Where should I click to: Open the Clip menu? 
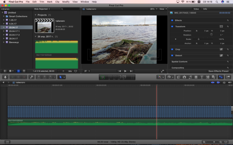(57, 2)
